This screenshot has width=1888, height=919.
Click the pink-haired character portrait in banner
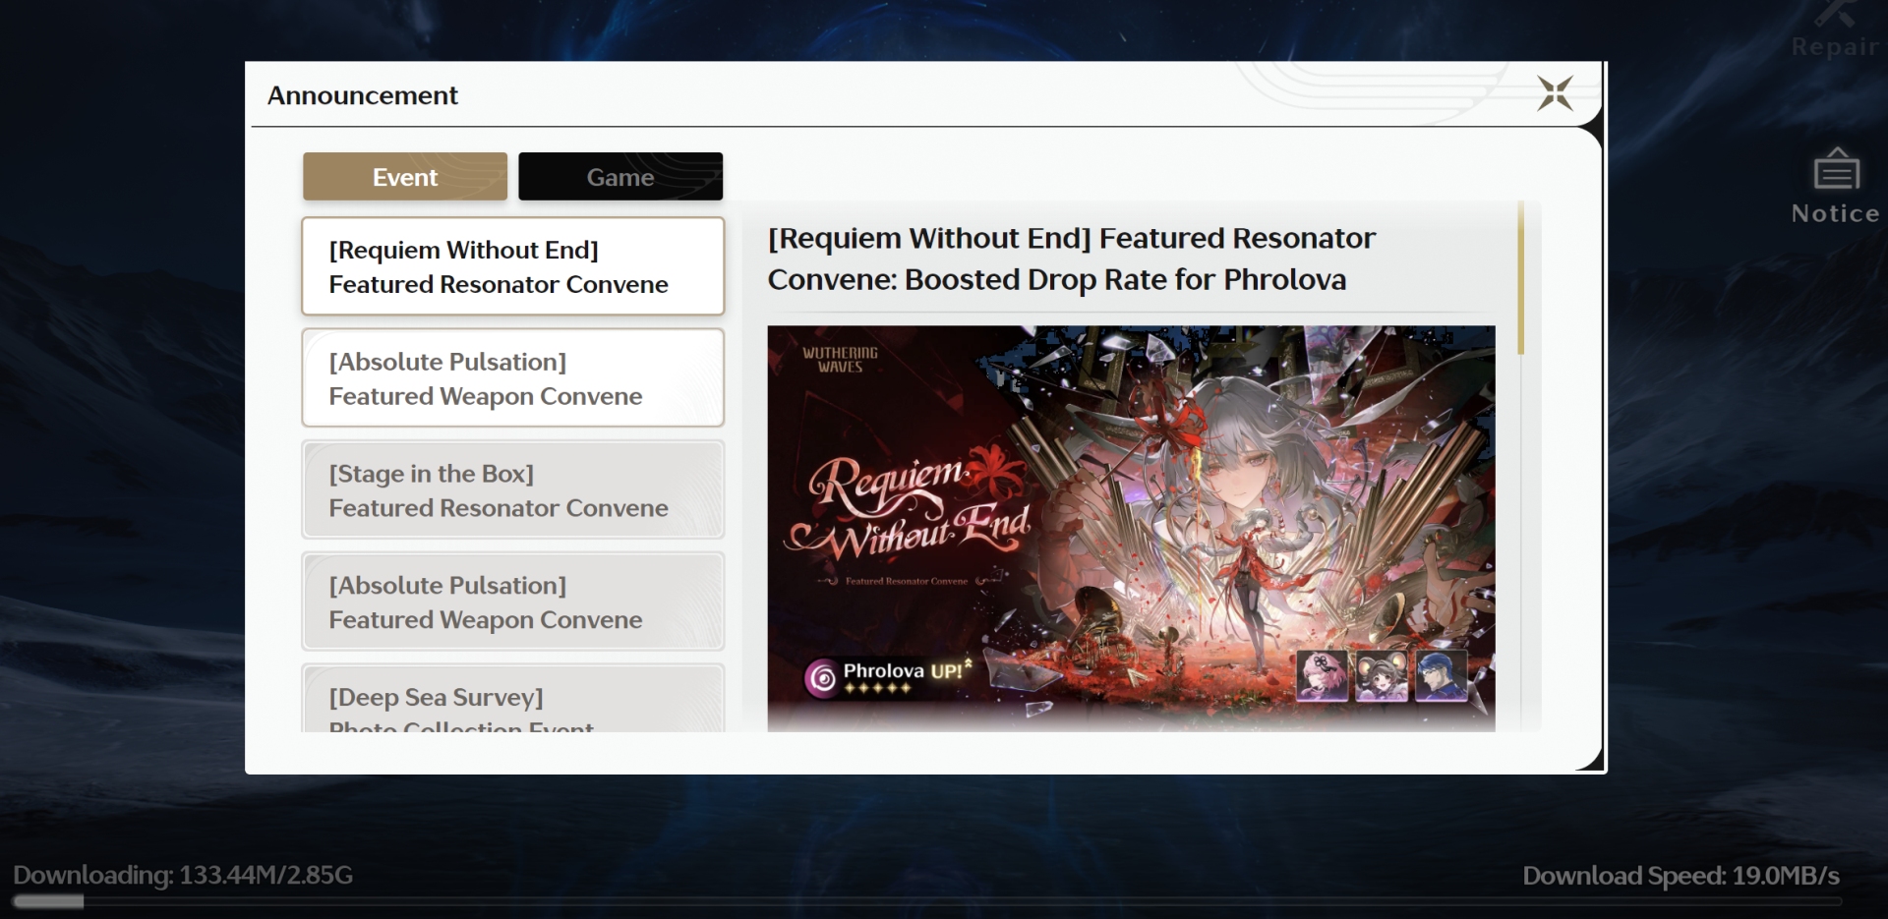[1322, 675]
